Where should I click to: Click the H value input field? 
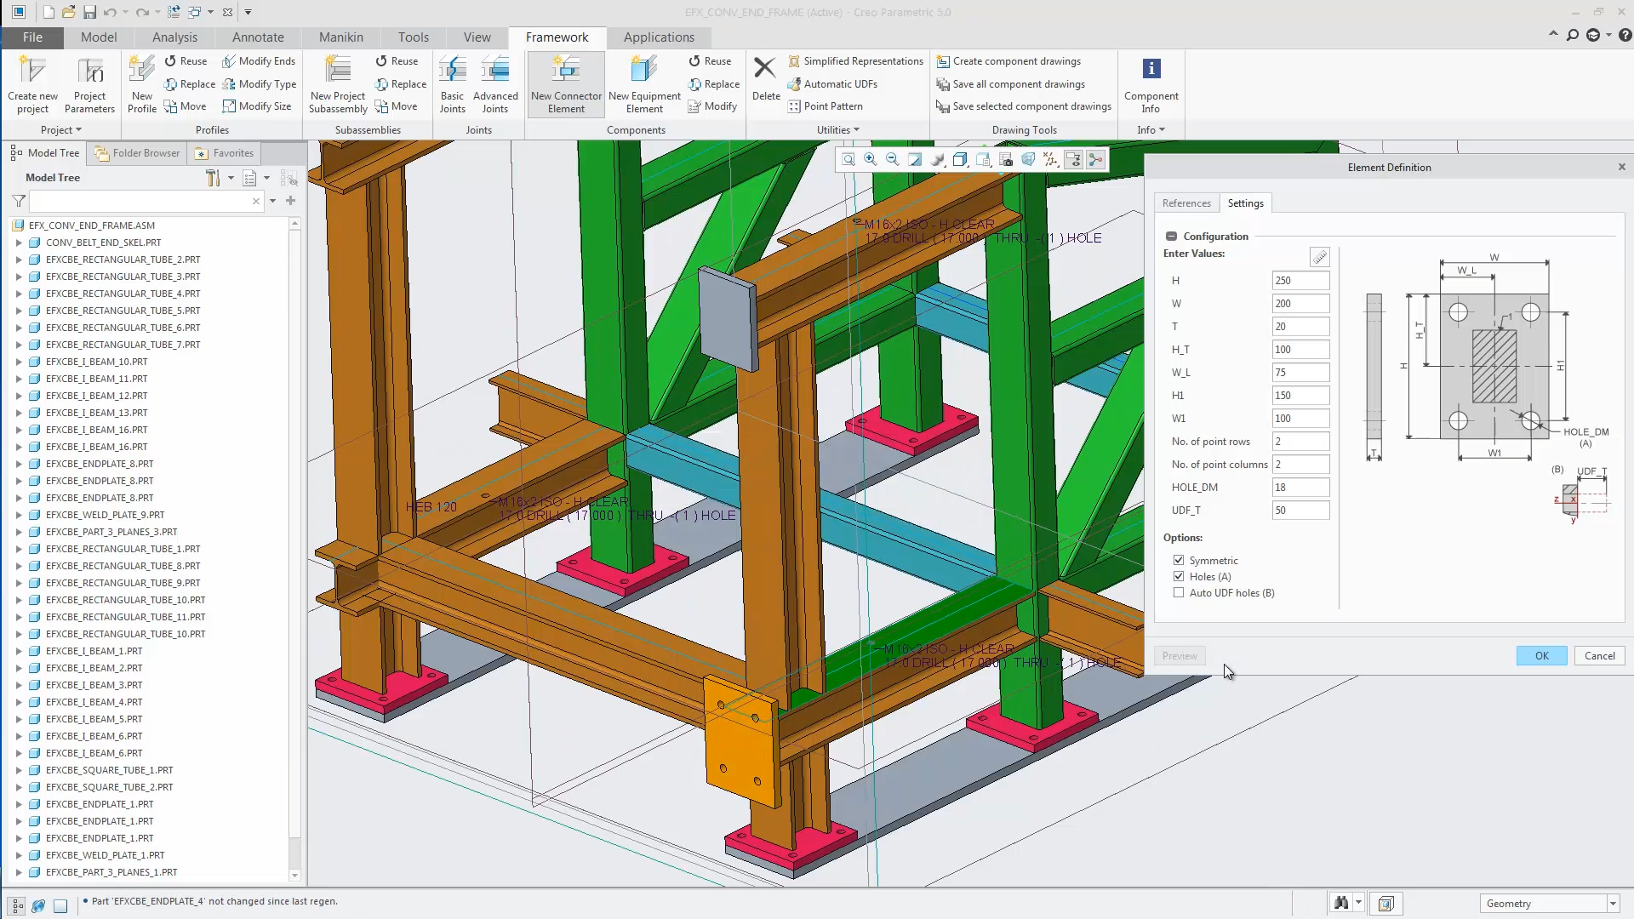pos(1300,281)
